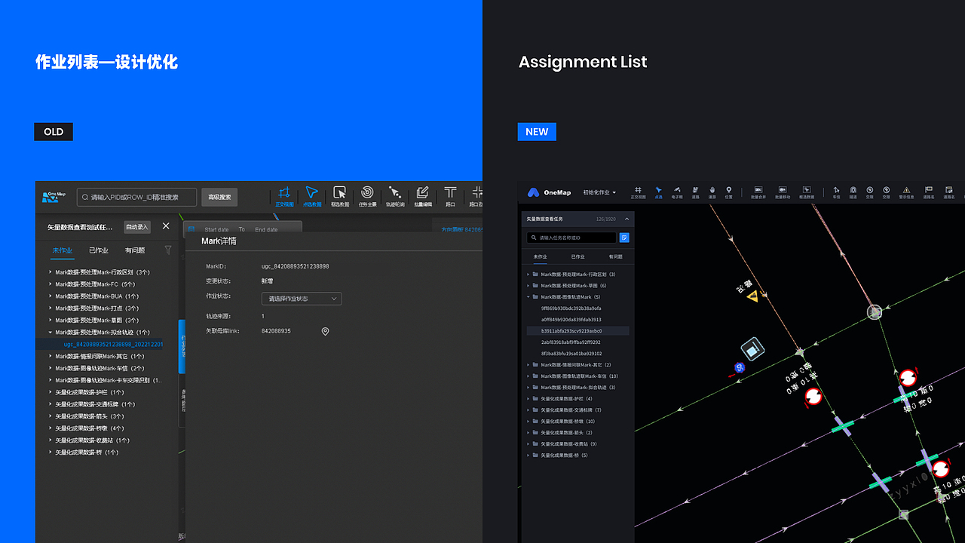This screenshot has width=965, height=543.
Task: Switch to 已作业 tab in OLD panel
Action: [x=99, y=250]
